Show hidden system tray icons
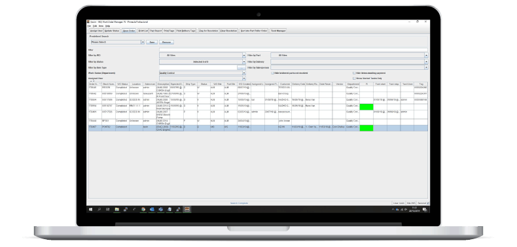The height and width of the screenshot is (247, 517). (x=393, y=210)
